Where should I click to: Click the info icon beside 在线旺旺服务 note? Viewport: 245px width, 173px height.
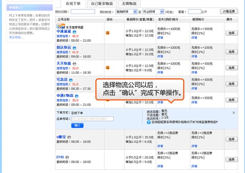tap(149, 122)
